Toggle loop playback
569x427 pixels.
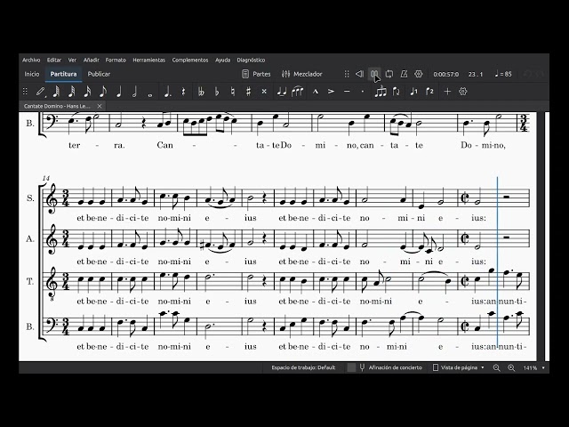pos(389,74)
